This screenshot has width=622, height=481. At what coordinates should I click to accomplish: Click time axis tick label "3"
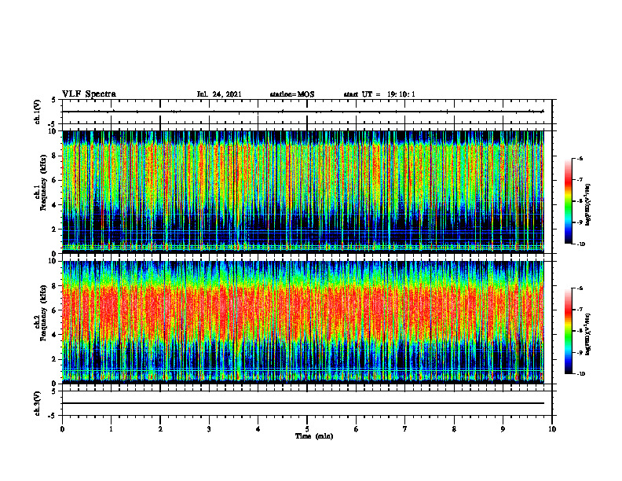209,429
